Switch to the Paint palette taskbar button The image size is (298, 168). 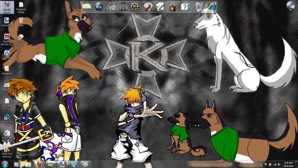pyautogui.click(x=86, y=164)
